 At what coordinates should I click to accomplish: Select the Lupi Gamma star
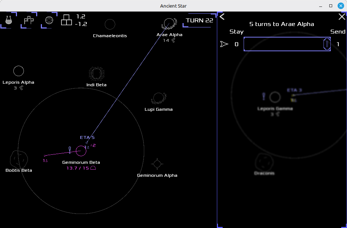pyautogui.click(x=158, y=98)
